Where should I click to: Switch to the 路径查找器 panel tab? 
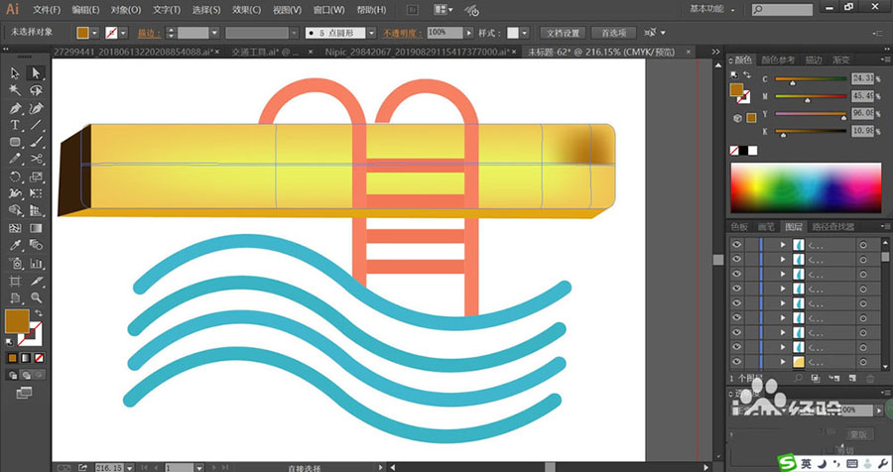835,227
